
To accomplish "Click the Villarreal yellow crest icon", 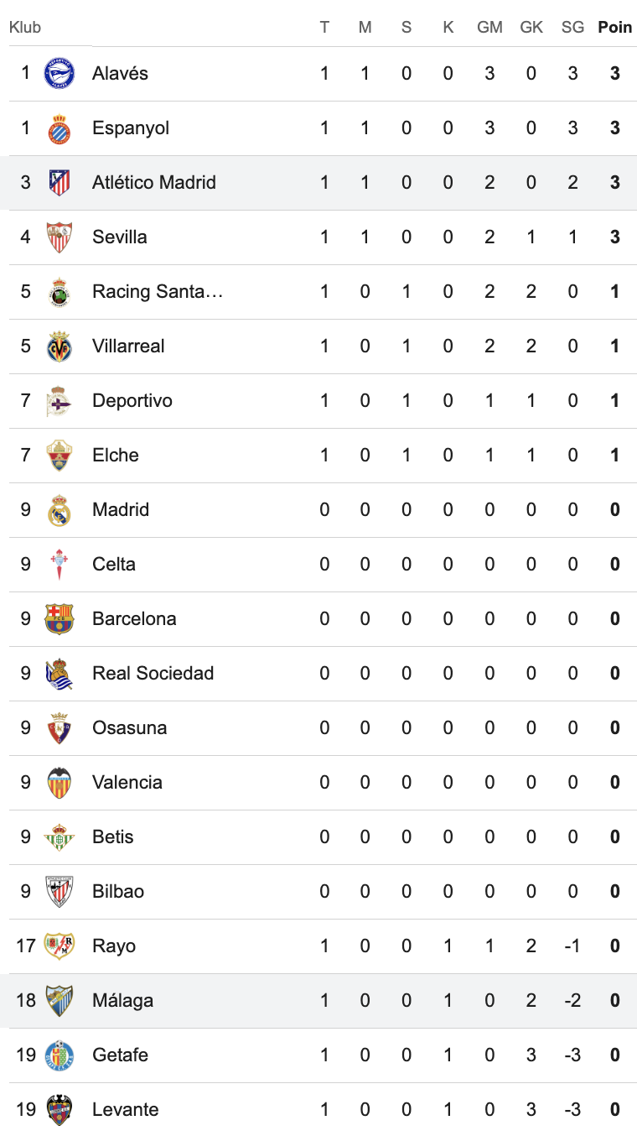I will [x=60, y=347].
